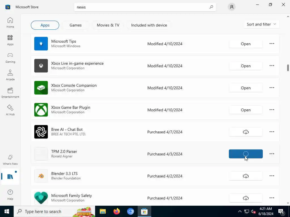Click Xbox Game Bar Plugin icon
Viewport: 290px width, 217px height.
pyautogui.click(x=41, y=110)
